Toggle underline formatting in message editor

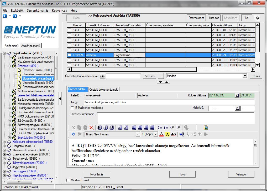tap(112, 128)
